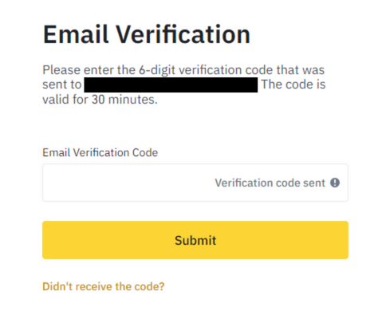Click the "sent to" text before redaction
Viewport: 378px width, 315px height.
pyautogui.click(x=62, y=85)
